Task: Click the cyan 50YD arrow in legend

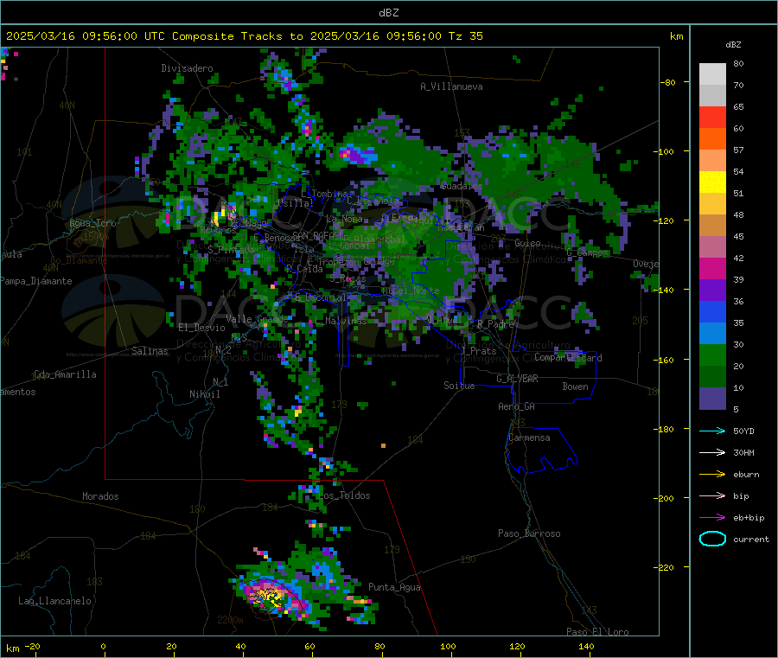Action: tap(712, 431)
